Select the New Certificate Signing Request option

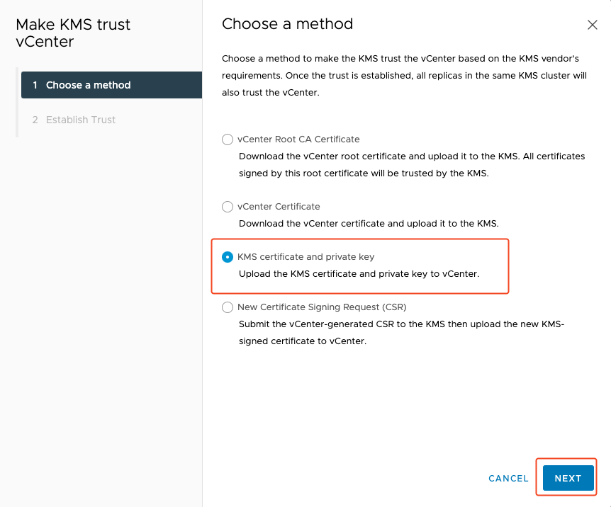[228, 307]
